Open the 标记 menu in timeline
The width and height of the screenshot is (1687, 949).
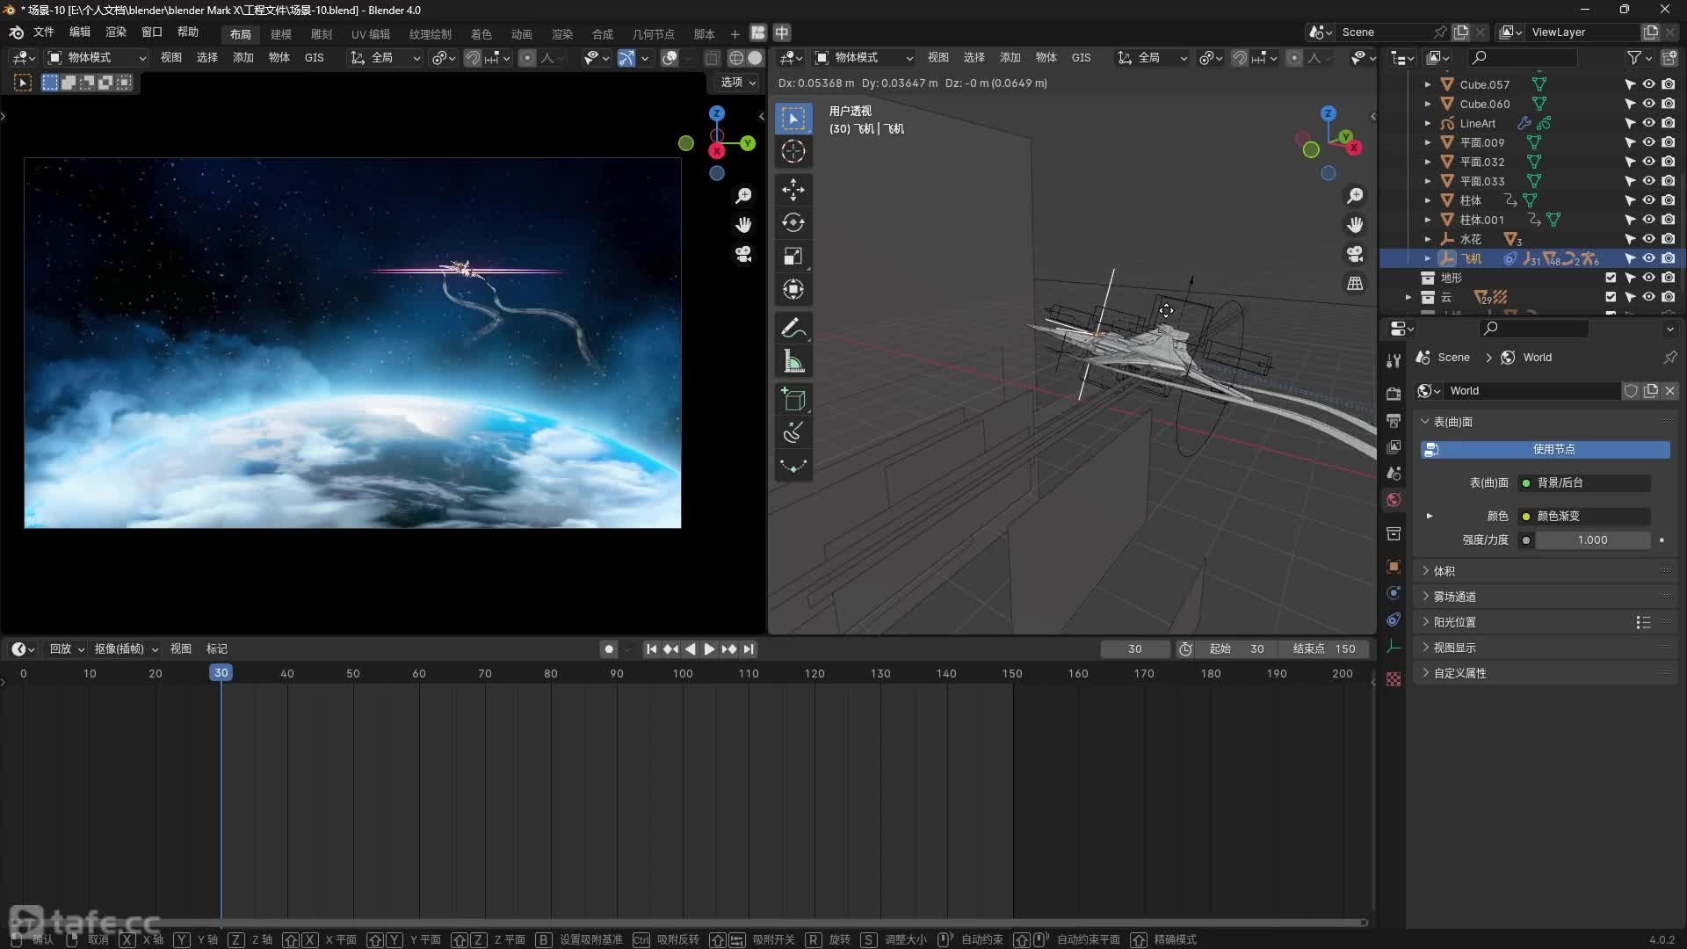point(217,649)
